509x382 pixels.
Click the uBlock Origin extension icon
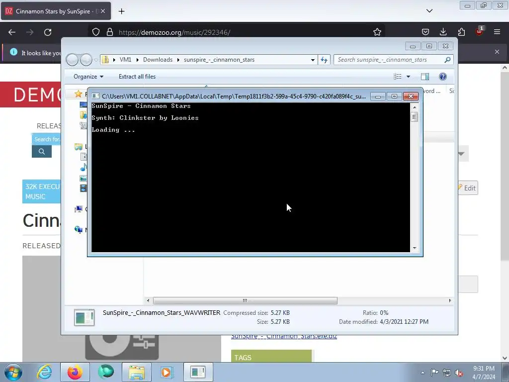click(479, 31)
